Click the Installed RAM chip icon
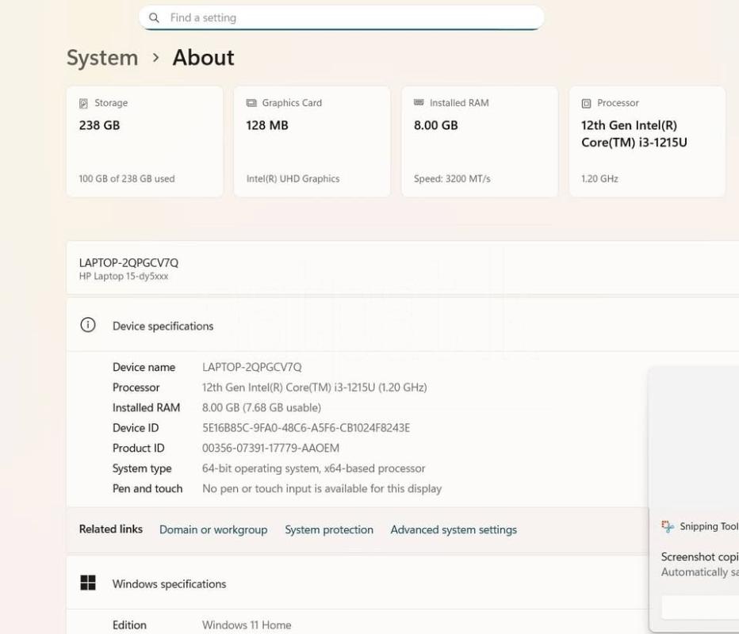The height and width of the screenshot is (634, 739). coord(419,103)
